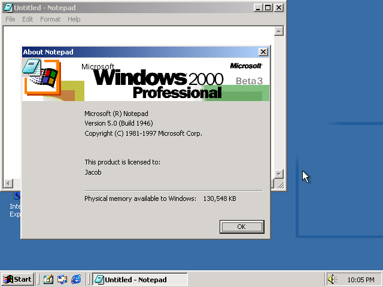The image size is (383, 287).
Task: Click 'This product is licensed to:' label
Action: coord(122,162)
